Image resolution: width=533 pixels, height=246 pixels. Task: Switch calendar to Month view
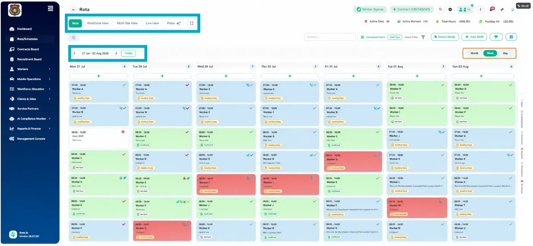click(475, 53)
